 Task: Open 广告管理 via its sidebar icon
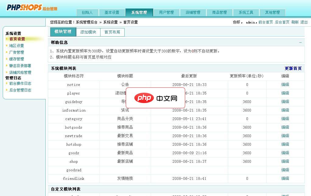click(x=7, y=52)
